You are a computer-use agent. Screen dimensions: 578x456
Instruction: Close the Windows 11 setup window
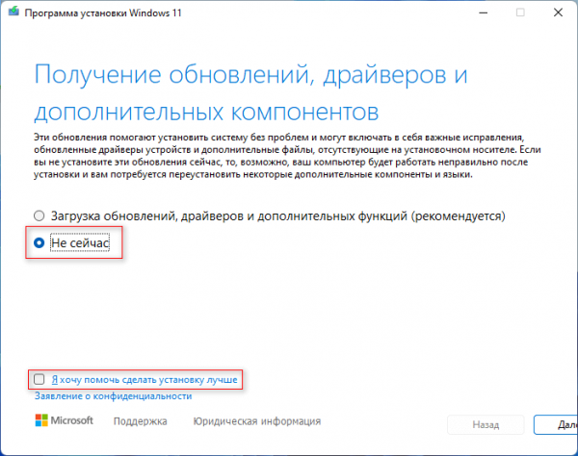[x=558, y=13]
